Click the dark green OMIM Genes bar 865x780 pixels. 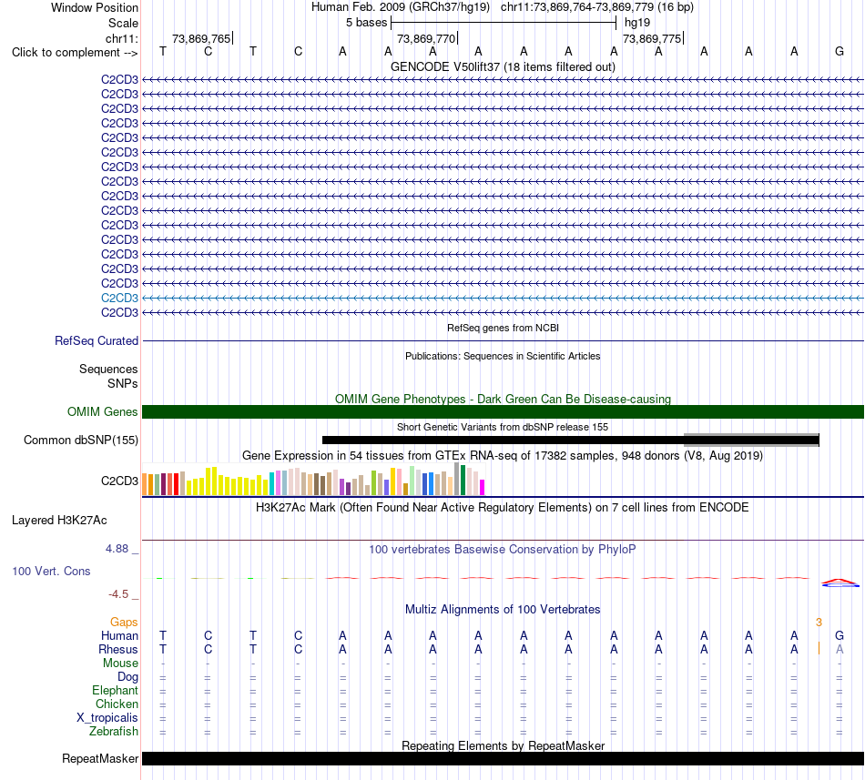click(x=503, y=411)
